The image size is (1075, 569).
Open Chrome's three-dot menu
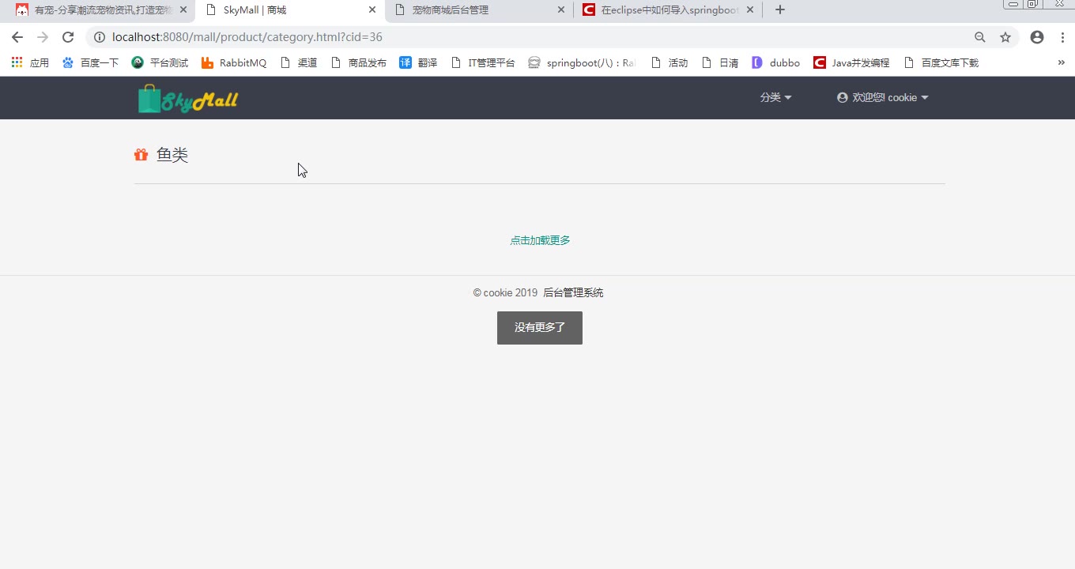coord(1062,37)
